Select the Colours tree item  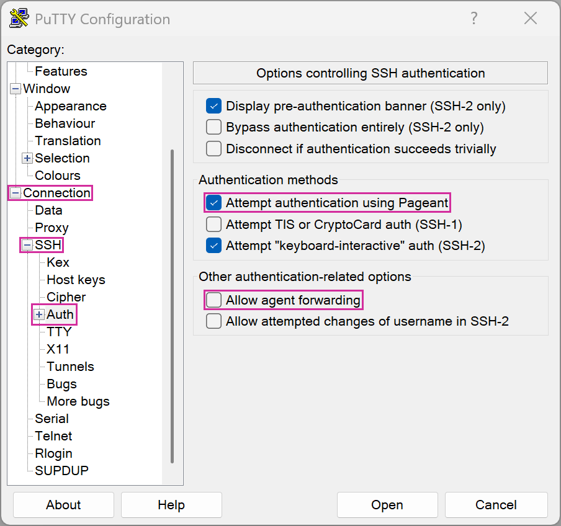(58, 176)
